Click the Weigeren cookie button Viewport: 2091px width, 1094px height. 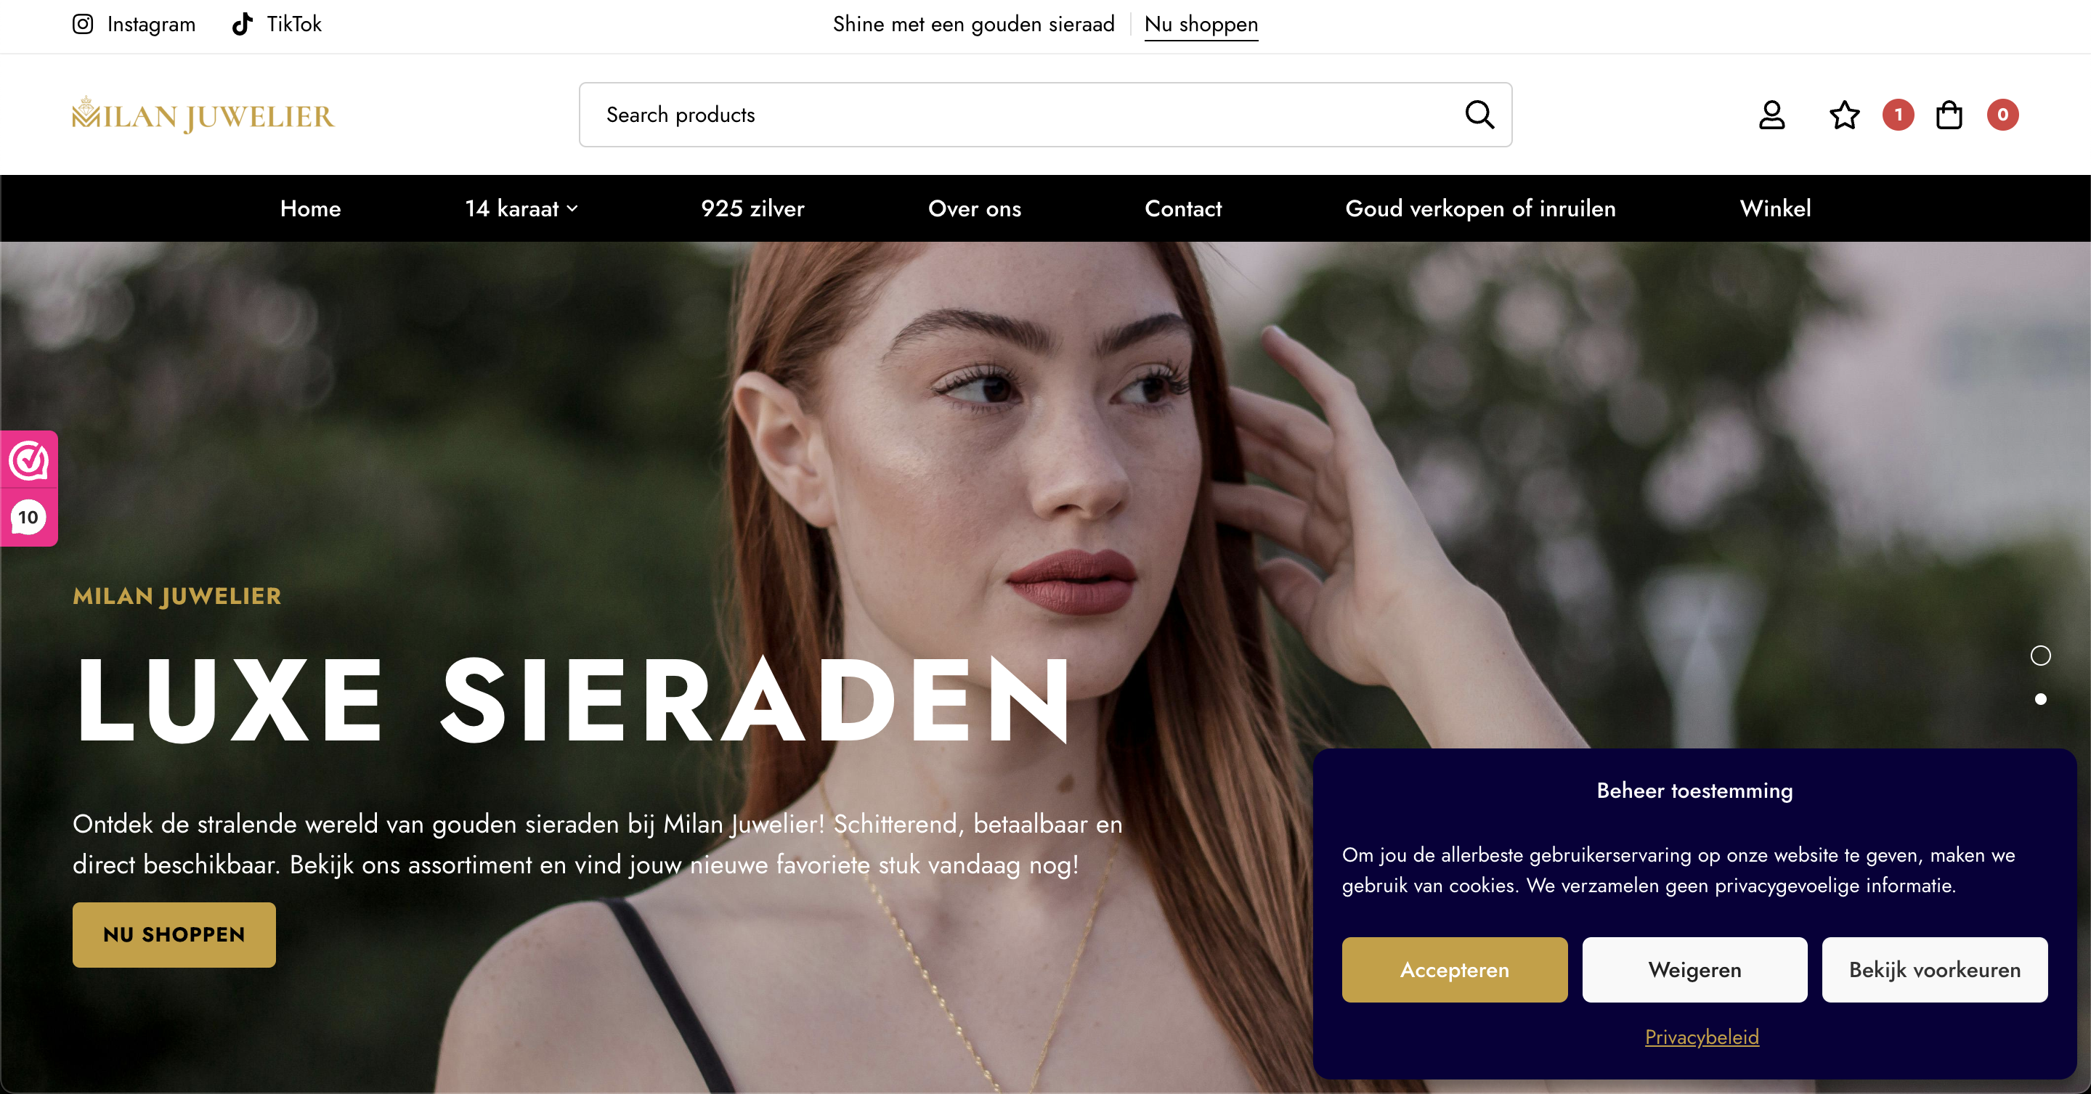[1694, 970]
